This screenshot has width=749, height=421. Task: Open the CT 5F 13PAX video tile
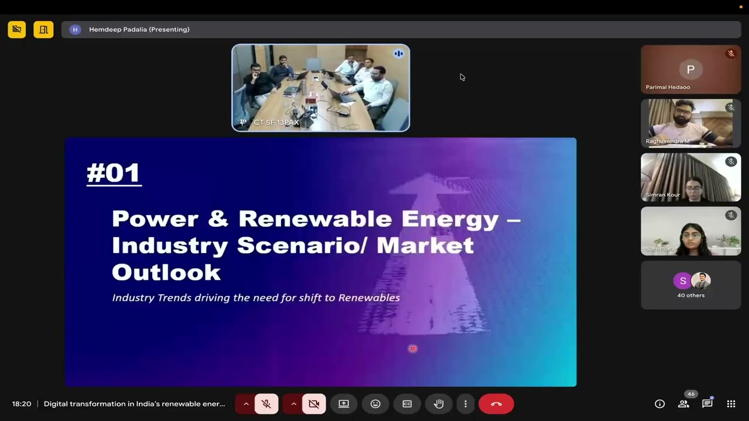coord(321,88)
